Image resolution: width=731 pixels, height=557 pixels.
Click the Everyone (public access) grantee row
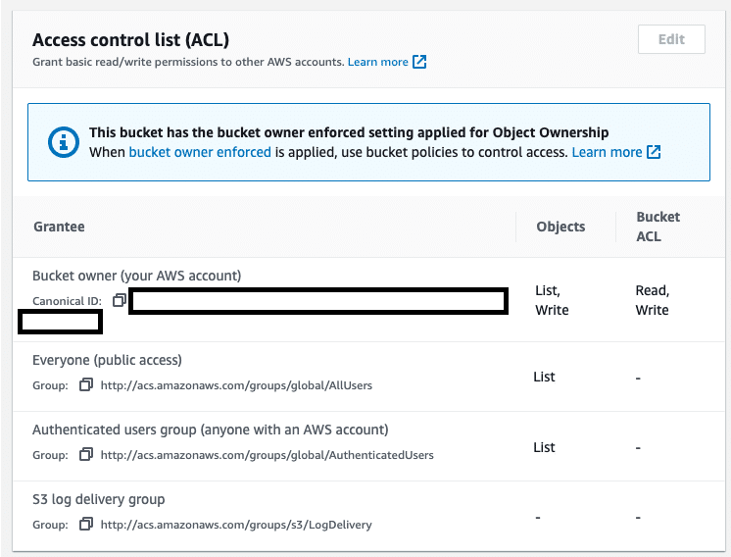(368, 377)
